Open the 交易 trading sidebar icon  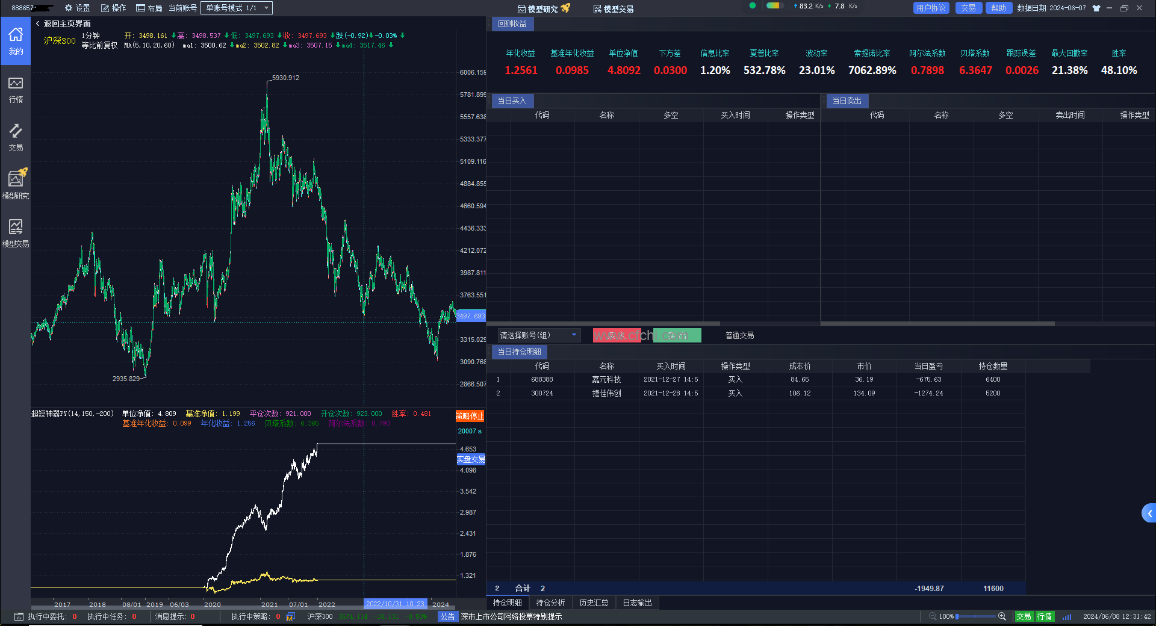[x=16, y=137]
